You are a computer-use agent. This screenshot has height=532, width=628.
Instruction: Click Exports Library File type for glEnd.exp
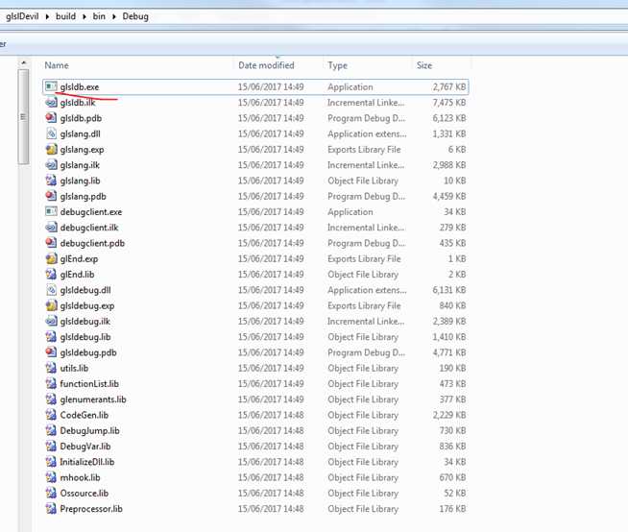pos(364,258)
